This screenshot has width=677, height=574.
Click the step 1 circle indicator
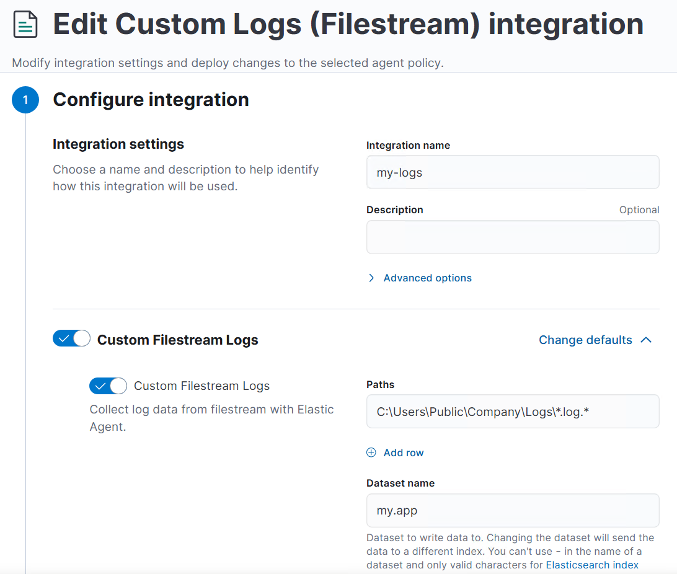[x=25, y=100]
